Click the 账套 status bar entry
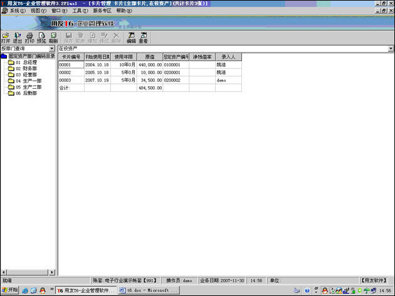The image size is (395, 296). pos(125,280)
